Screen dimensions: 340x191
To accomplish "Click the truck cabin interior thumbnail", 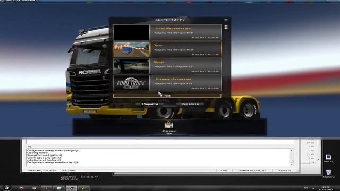I will 131,66.
